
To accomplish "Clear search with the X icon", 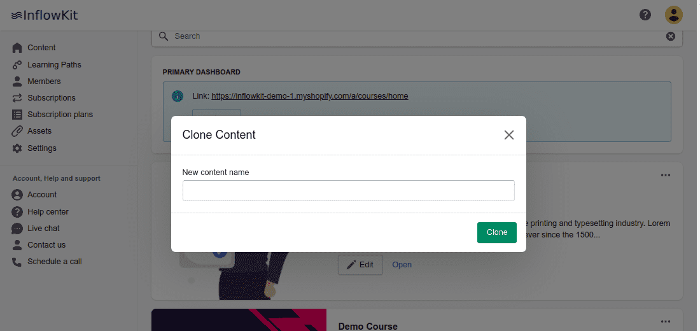I will coord(670,36).
